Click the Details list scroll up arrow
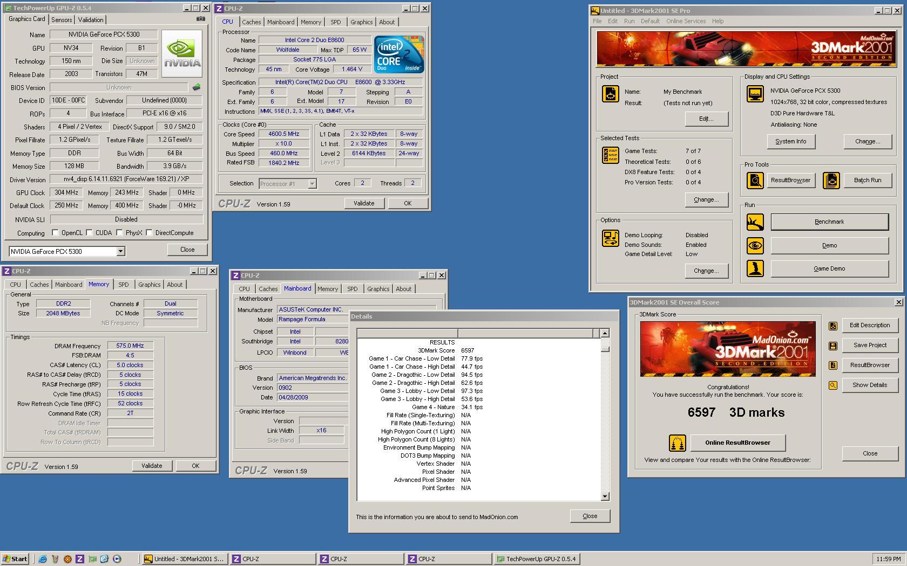Screen dimensions: 907x566 605,333
